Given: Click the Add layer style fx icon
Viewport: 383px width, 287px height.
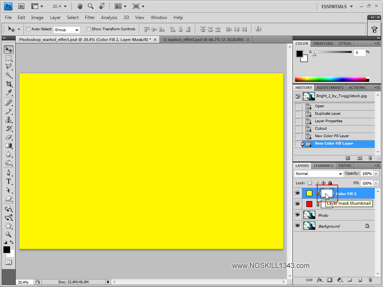Looking at the screenshot, I should click(319, 280).
